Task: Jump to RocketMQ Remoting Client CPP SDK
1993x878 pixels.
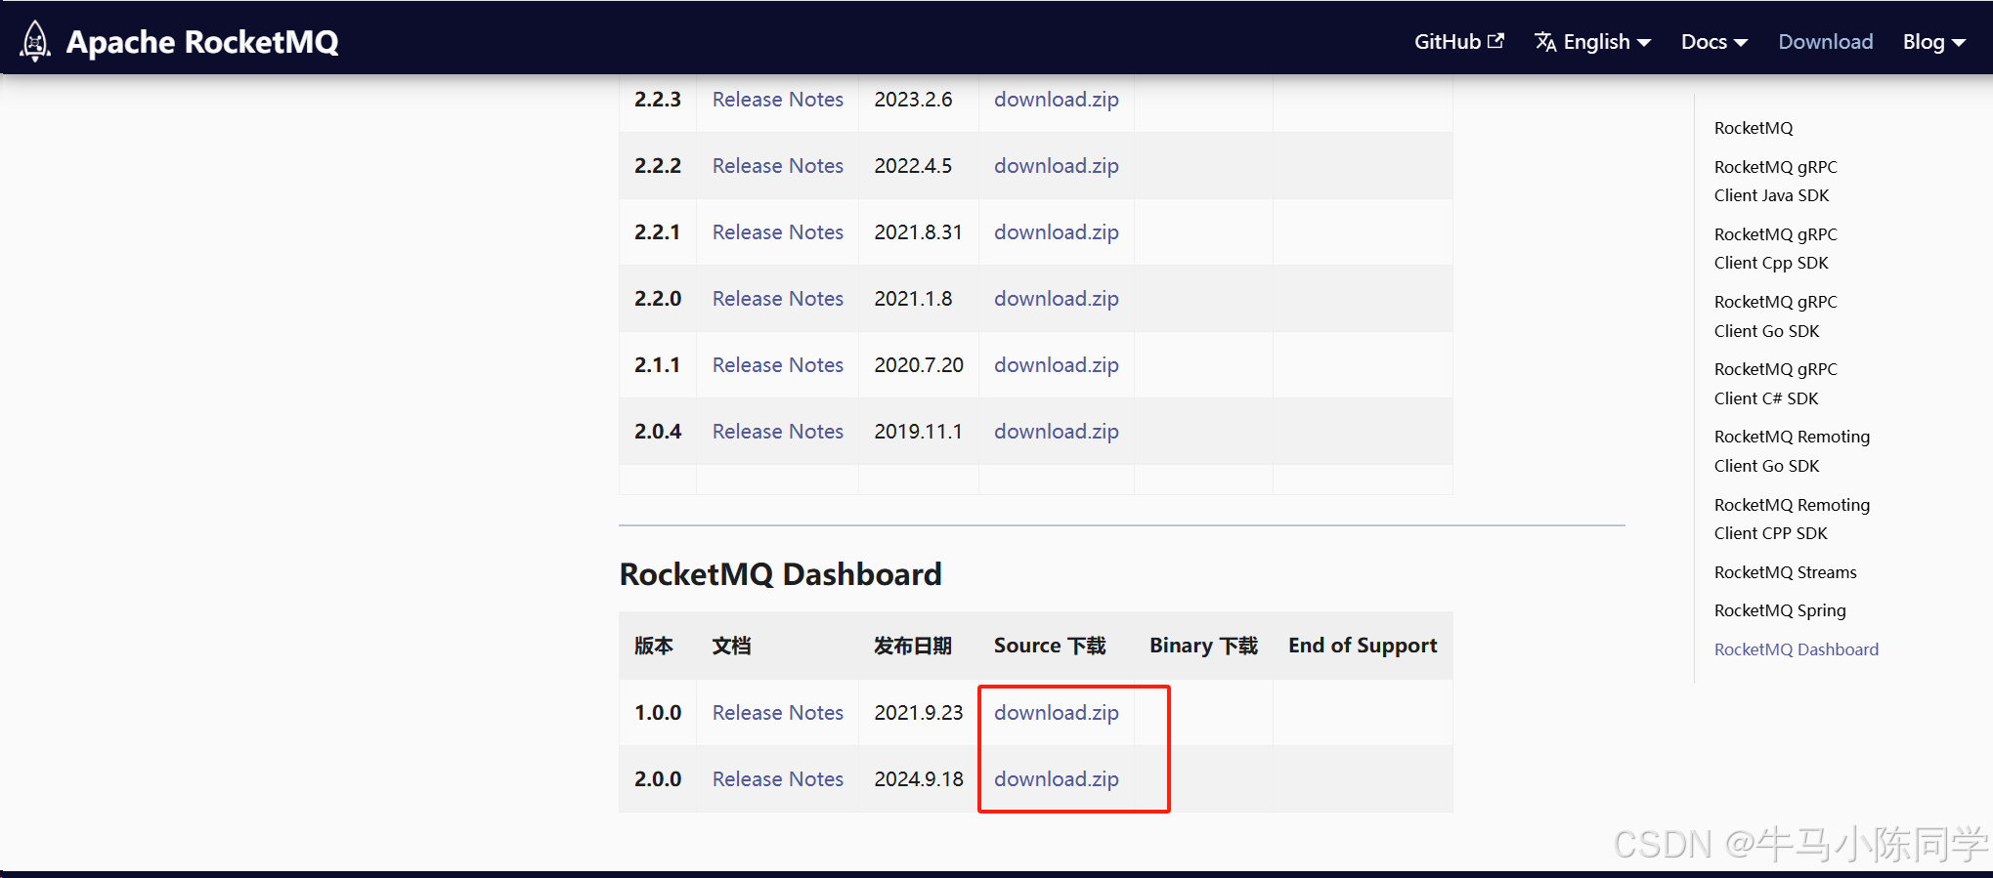Action: point(1792,519)
